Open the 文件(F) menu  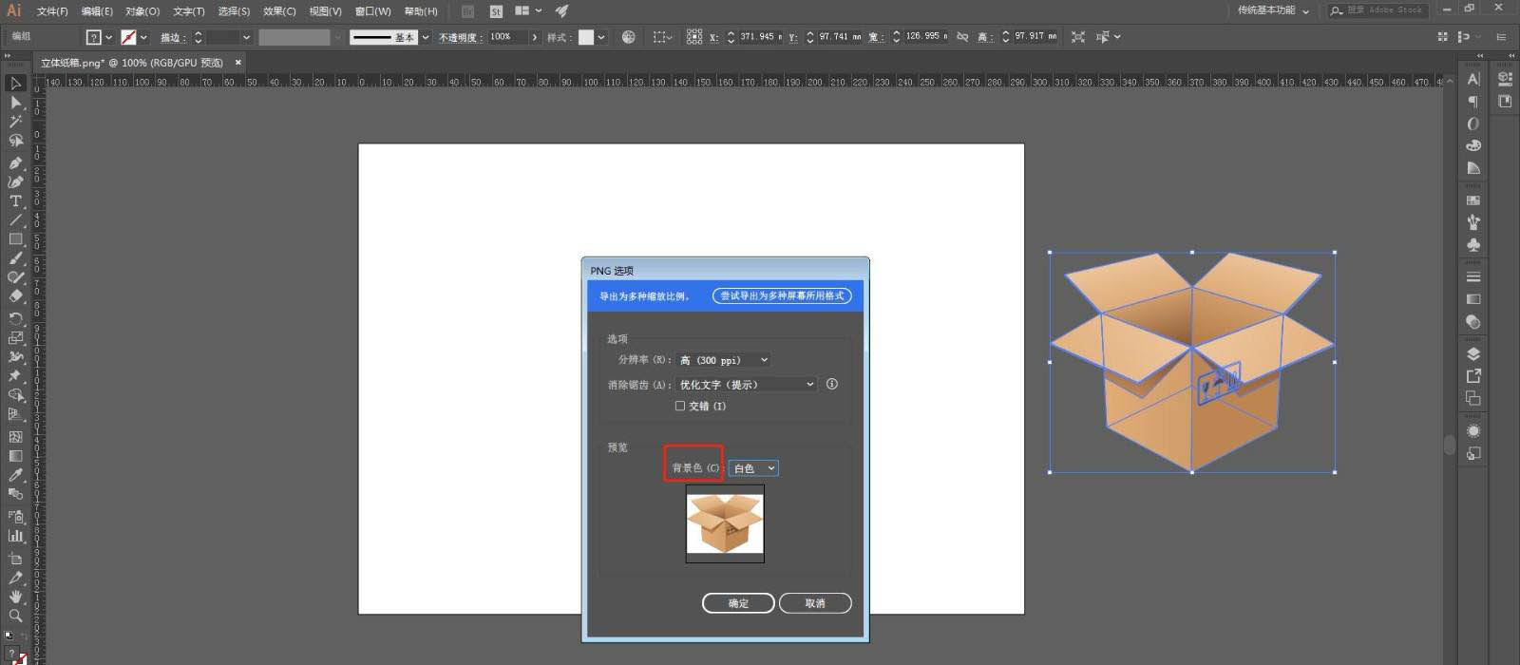click(52, 11)
